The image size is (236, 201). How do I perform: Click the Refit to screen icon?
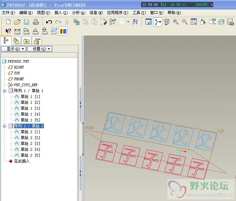coord(194,22)
